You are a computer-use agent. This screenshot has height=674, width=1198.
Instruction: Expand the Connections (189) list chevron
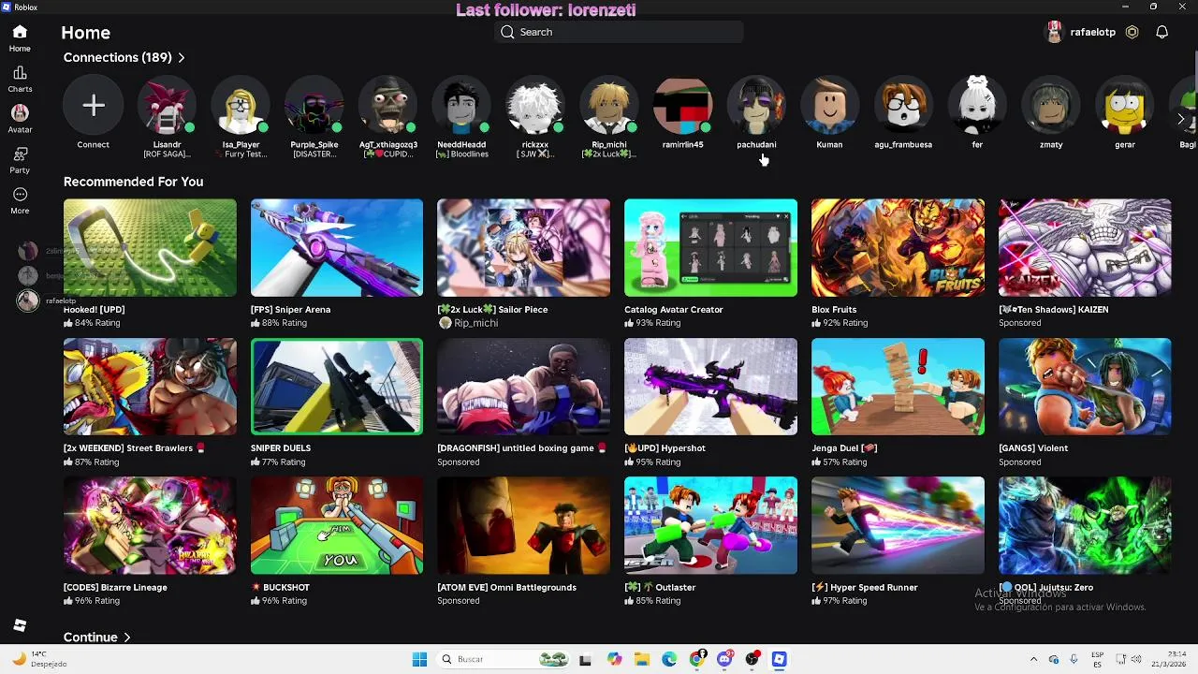click(181, 57)
